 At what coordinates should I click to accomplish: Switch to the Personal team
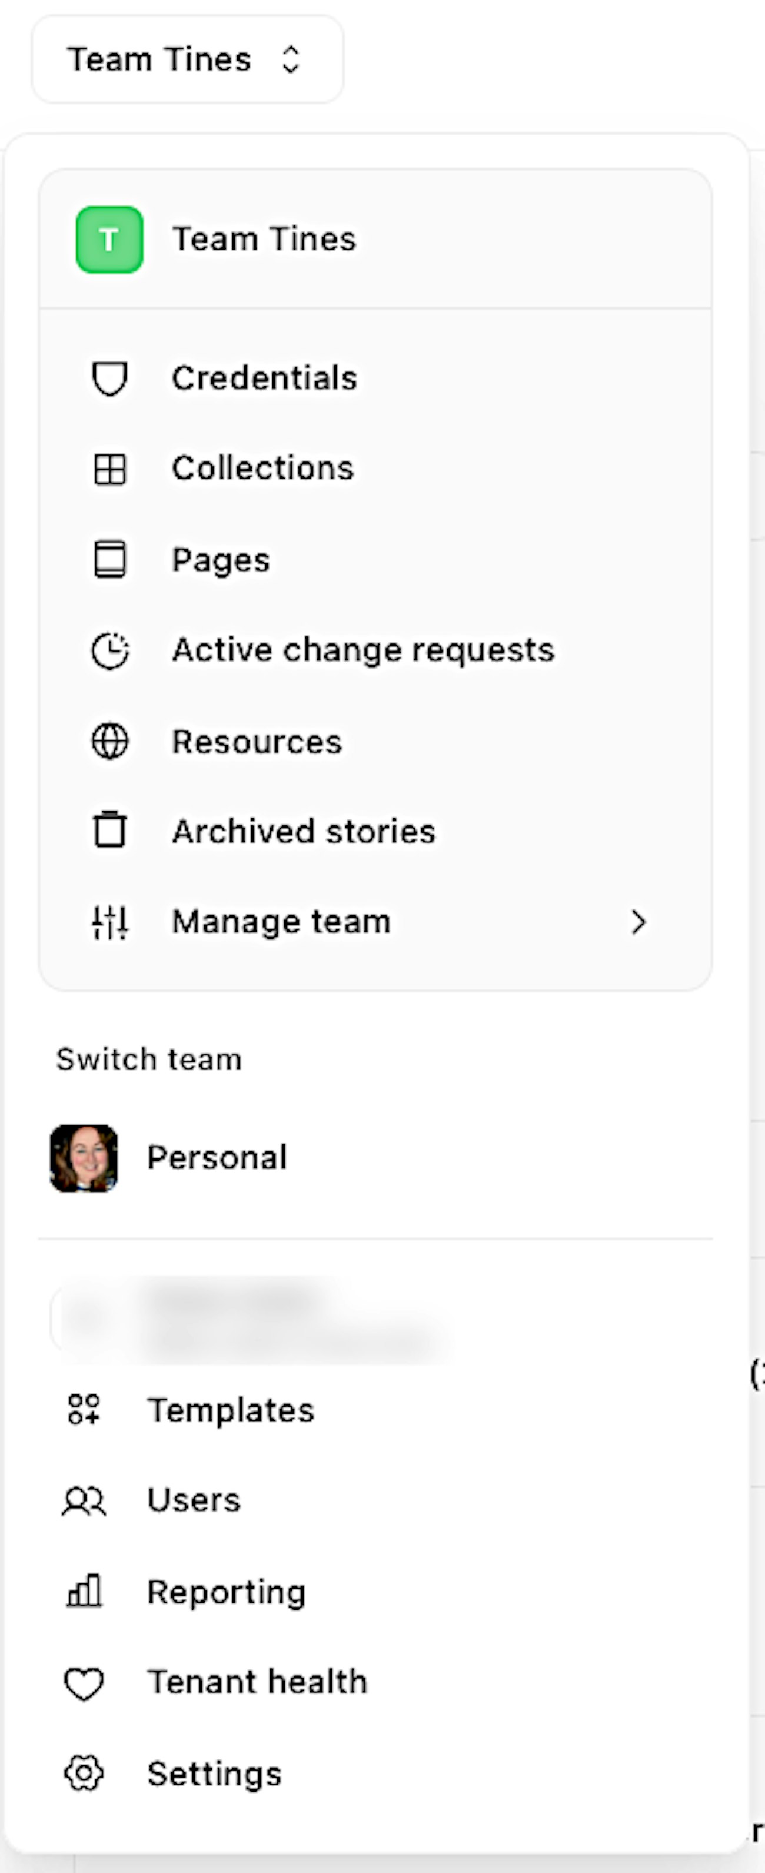tap(217, 1158)
